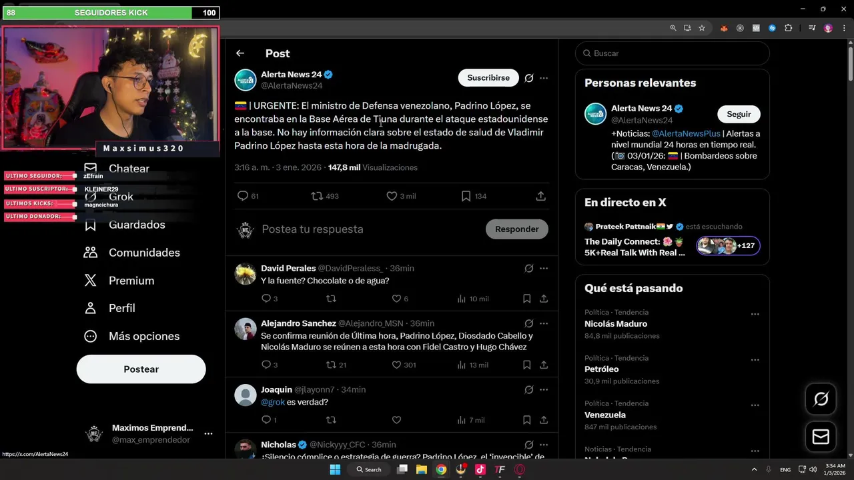The height and width of the screenshot is (480, 854).
Task: Open File Explorer from taskbar
Action: (422, 469)
